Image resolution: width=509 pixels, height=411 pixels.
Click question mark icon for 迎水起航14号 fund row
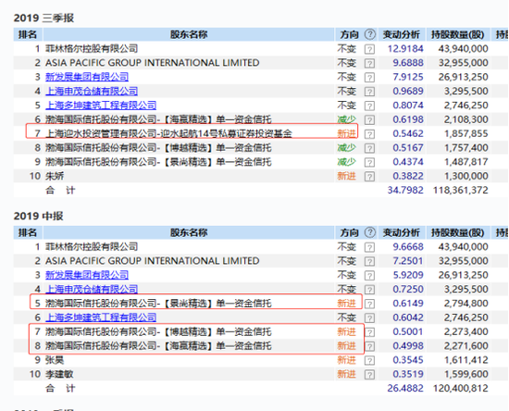tap(369, 133)
